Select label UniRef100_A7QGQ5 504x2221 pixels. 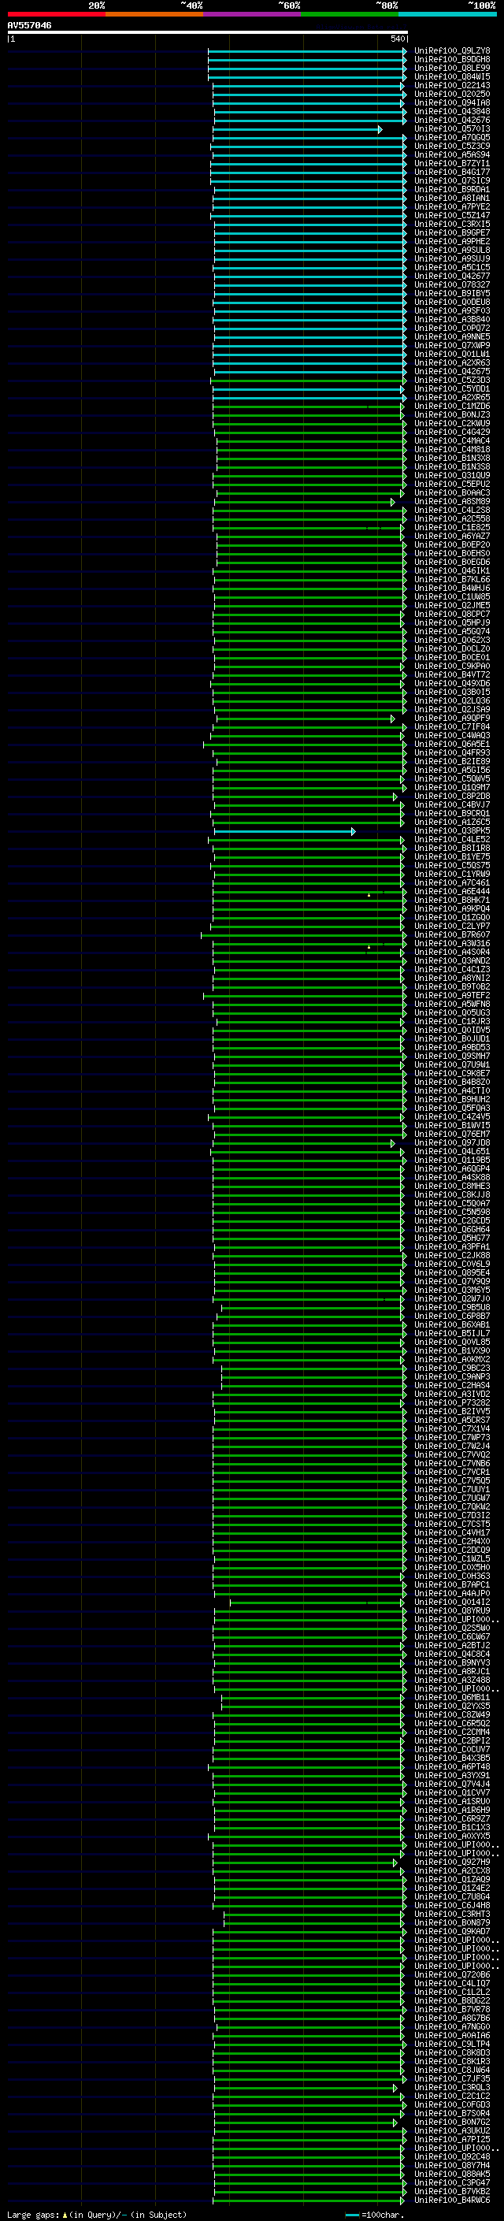(x=452, y=137)
